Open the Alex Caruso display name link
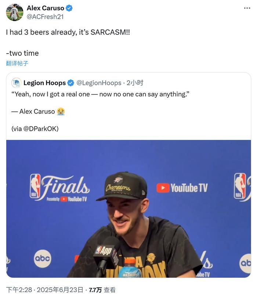Image resolution: width=257 pixels, height=299 pixels. tap(45, 8)
